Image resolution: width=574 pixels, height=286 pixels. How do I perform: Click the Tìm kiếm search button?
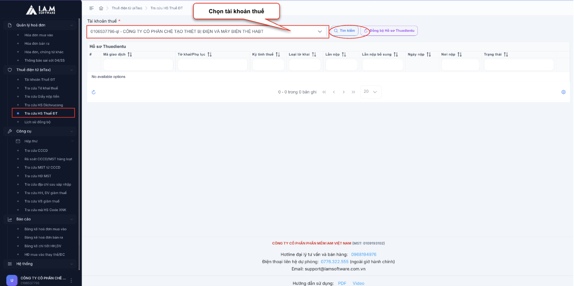(x=344, y=31)
